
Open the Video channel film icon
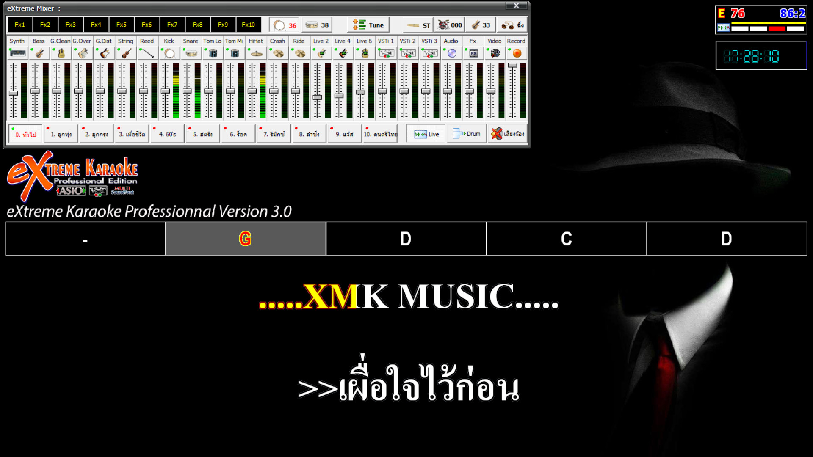click(494, 53)
